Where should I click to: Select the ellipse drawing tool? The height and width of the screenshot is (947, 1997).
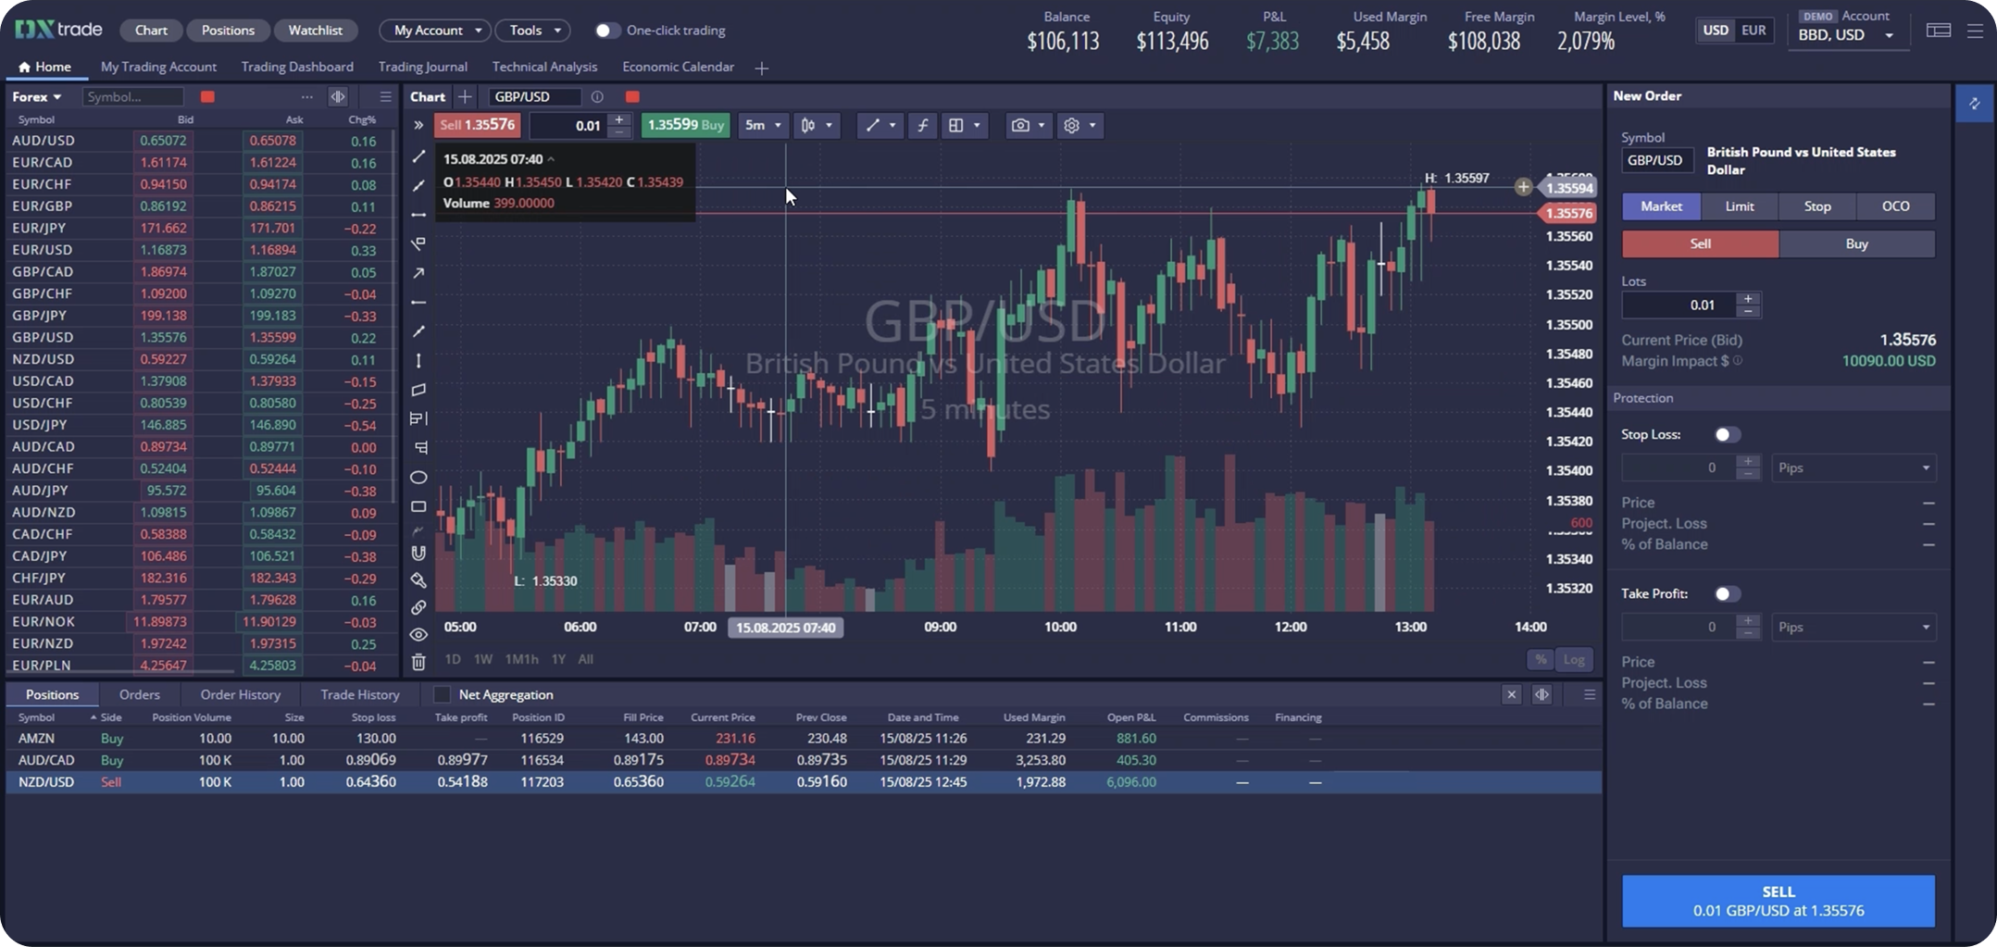pos(418,478)
